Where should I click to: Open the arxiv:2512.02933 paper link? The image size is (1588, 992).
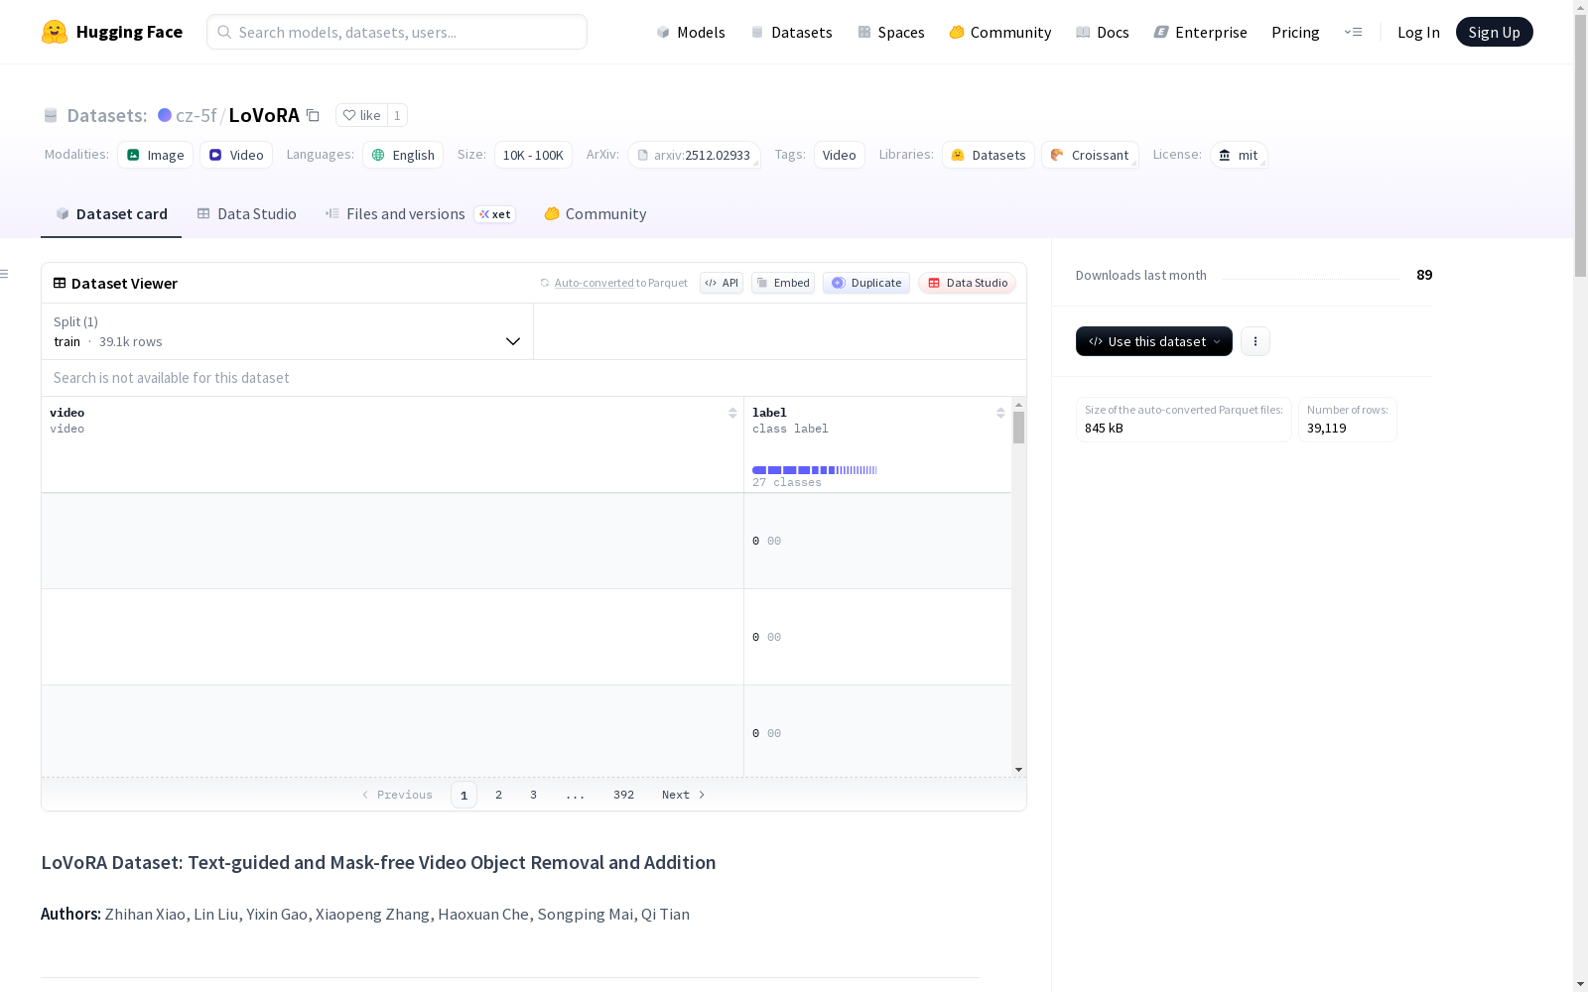click(x=694, y=155)
